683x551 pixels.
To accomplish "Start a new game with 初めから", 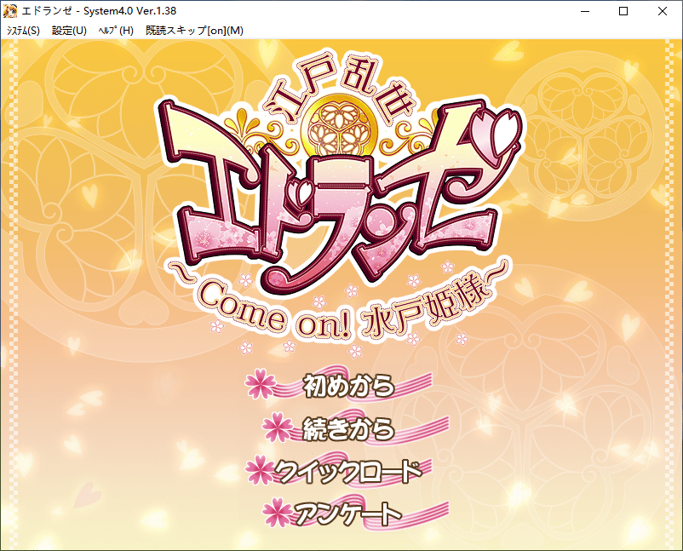I will (x=349, y=386).
